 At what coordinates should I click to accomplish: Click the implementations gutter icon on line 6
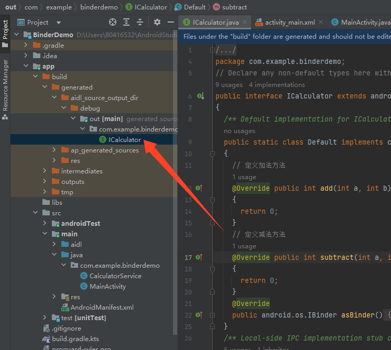[201, 96]
